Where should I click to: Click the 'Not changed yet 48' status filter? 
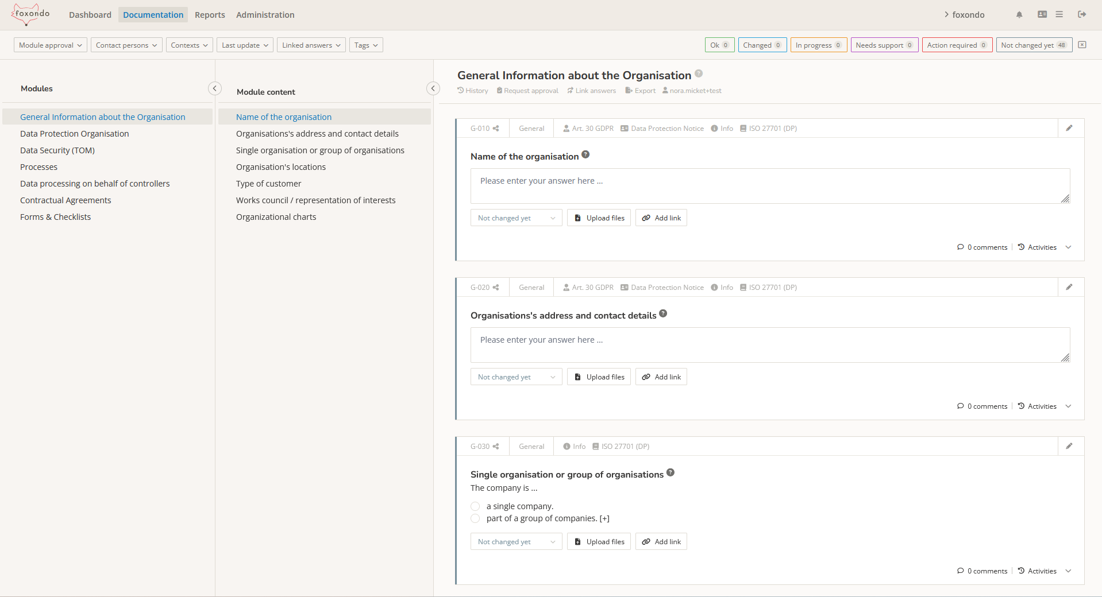coord(1033,45)
